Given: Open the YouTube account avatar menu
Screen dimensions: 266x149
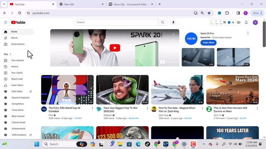Looking at the screenshot, I should (255, 22).
